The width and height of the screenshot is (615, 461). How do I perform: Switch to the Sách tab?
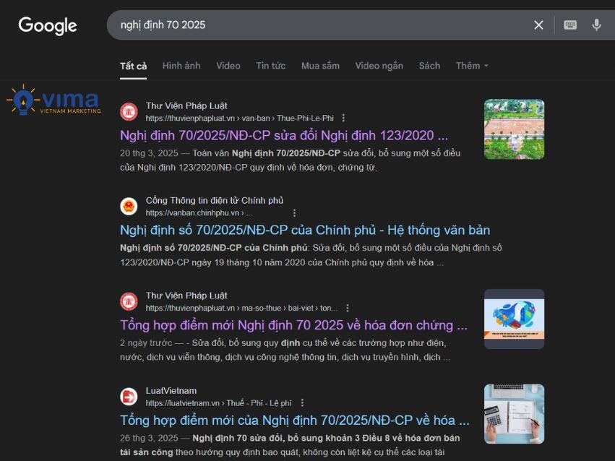point(429,66)
